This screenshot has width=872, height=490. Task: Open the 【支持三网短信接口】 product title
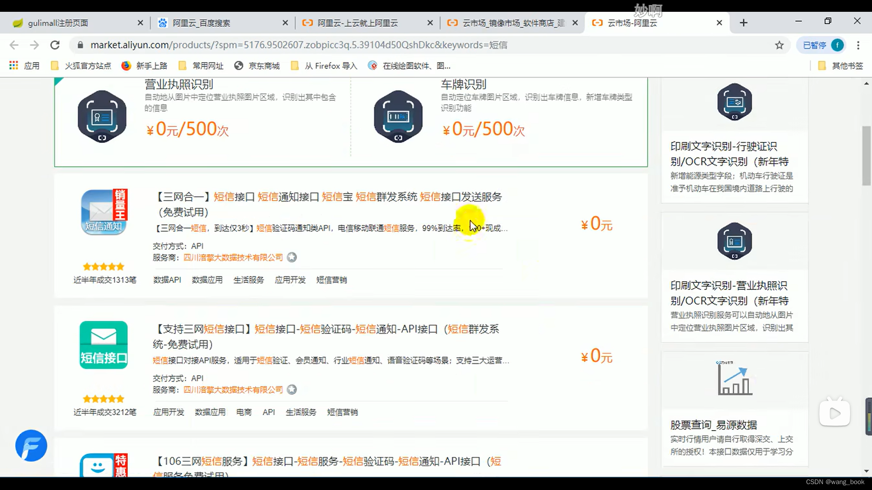tap(326, 337)
